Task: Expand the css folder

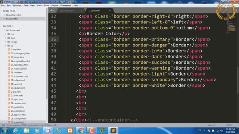Action: [6, 34]
